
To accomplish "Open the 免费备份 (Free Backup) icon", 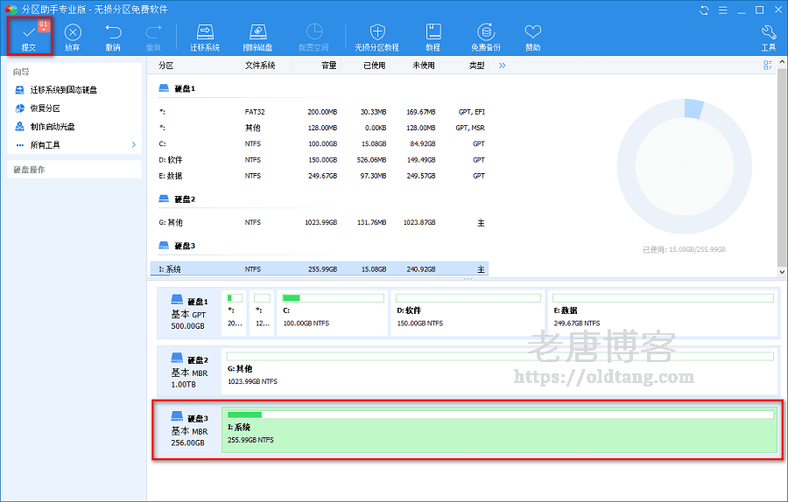I will 485,36.
